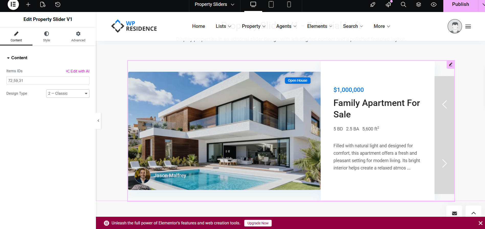The height and width of the screenshot is (229, 485).
Task: Switch to the Style tab
Action: [x=47, y=37]
